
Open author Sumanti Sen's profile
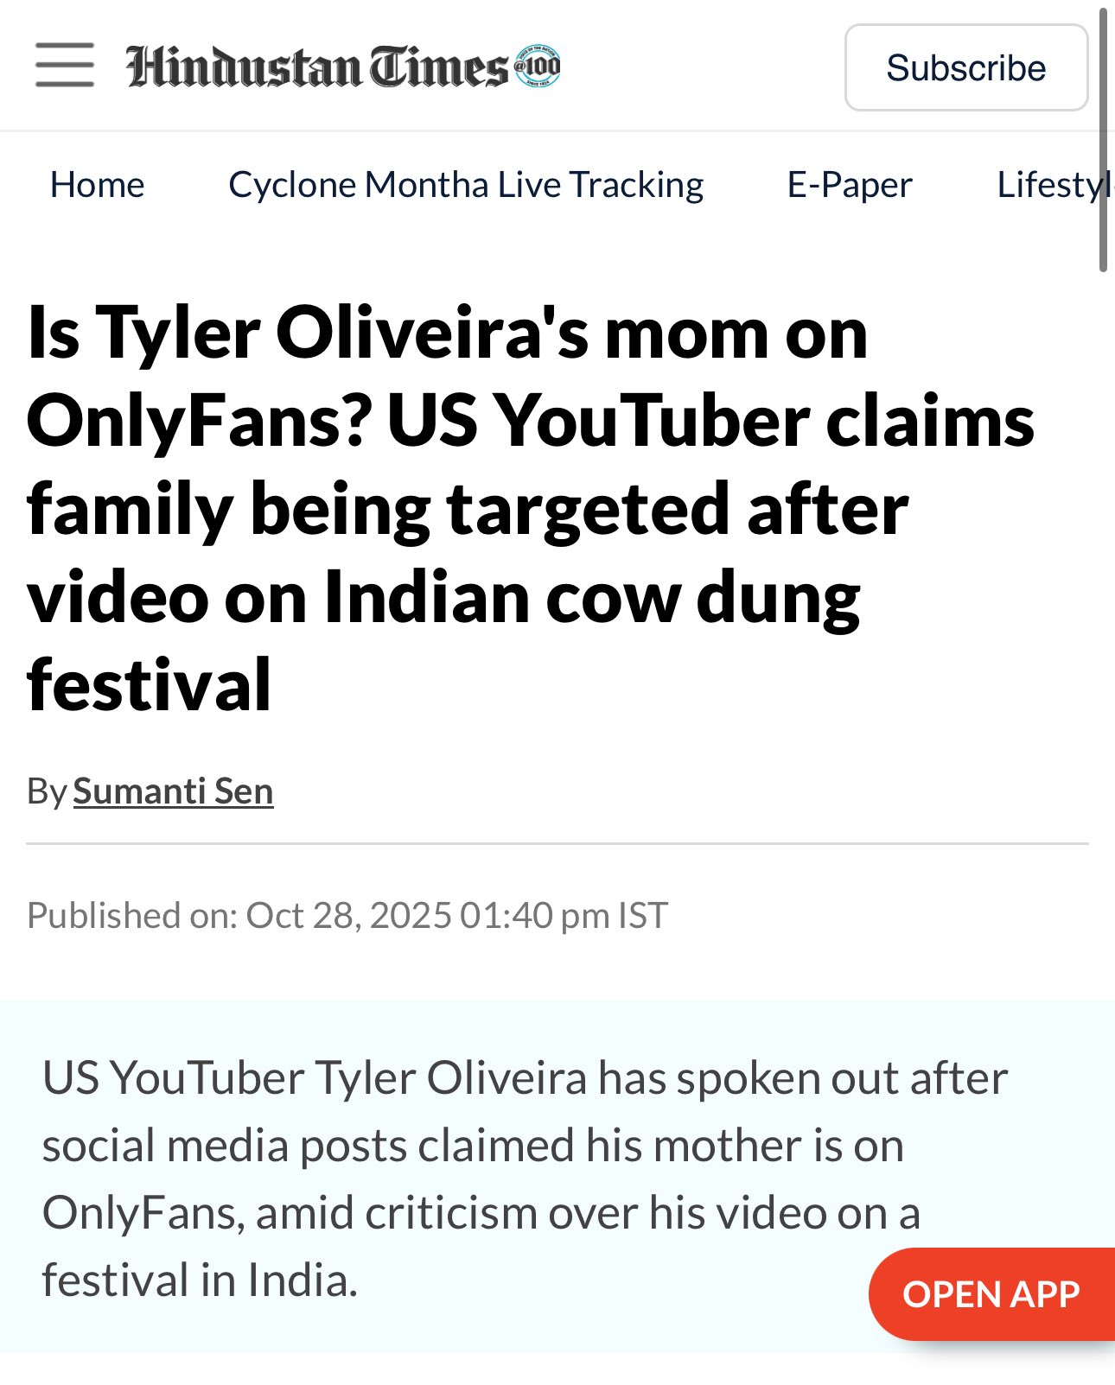tap(173, 791)
